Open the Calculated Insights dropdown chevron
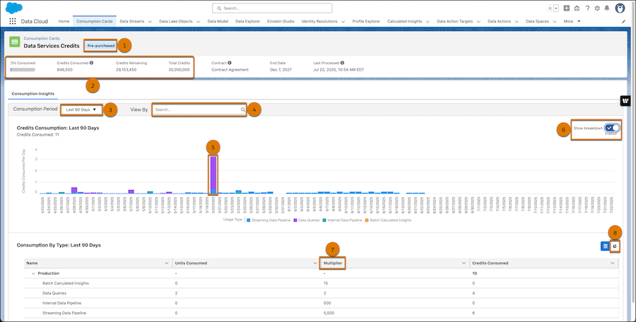This screenshot has width=636, height=322. pos(428,21)
